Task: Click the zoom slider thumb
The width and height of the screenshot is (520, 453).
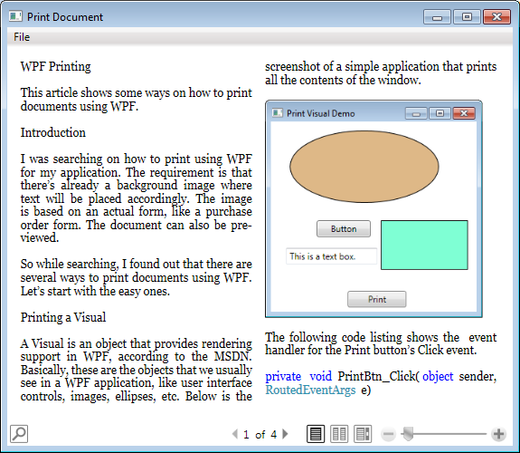Action: (408, 434)
